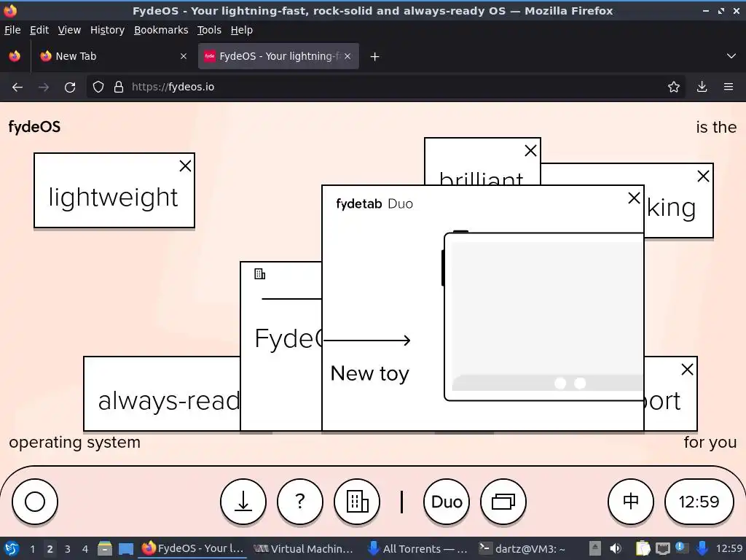Switch to dartz@VM3 terminal taskbar window
Image resolution: width=746 pixels, height=560 pixels.
[523, 548]
